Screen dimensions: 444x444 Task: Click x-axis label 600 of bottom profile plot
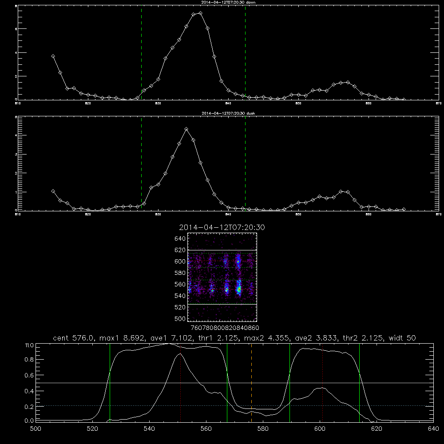(x=320, y=429)
